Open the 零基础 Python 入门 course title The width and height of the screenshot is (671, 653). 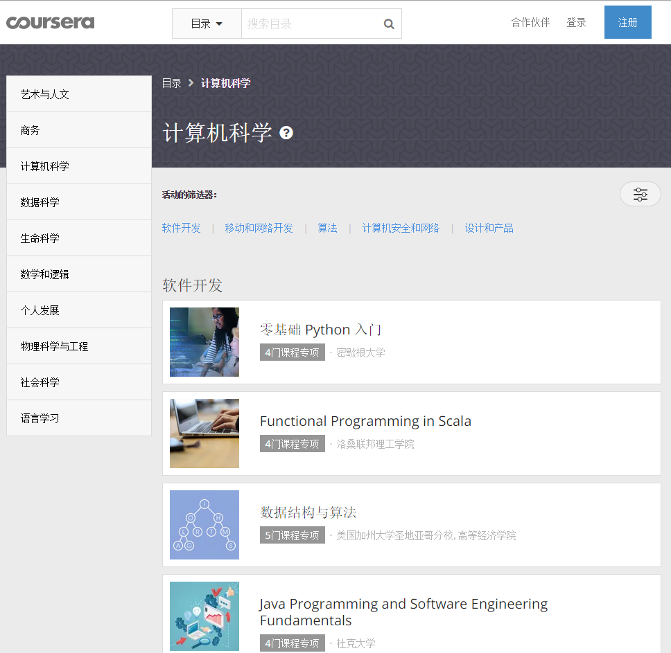(320, 330)
